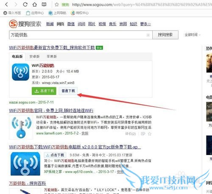The width and height of the screenshot is (212, 194).
Task: Reload the page with the refresh icon
Action: click(25, 5)
